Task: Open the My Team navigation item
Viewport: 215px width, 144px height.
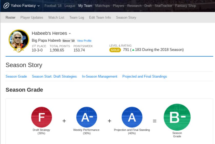Action: [85, 6]
